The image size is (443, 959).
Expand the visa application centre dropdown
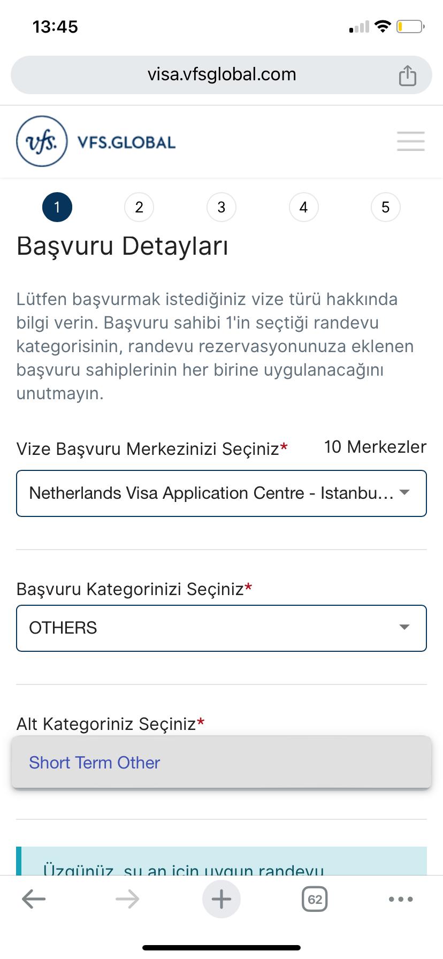pos(221,493)
